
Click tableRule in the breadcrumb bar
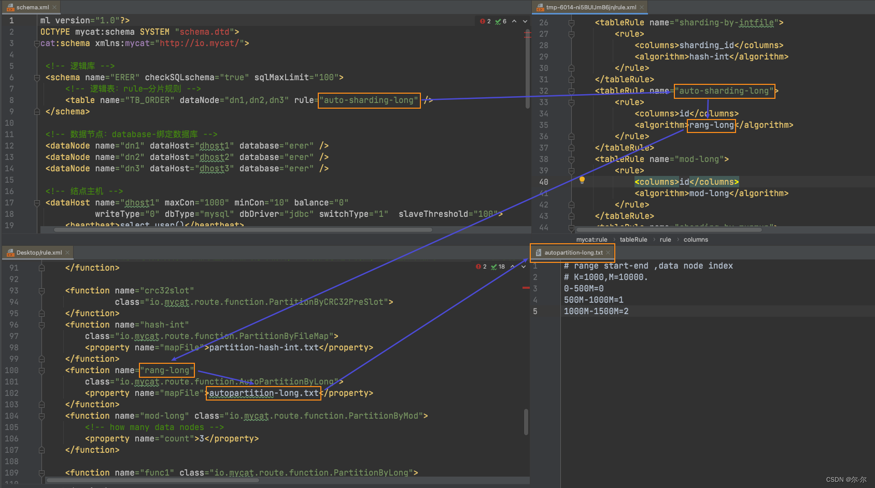633,240
